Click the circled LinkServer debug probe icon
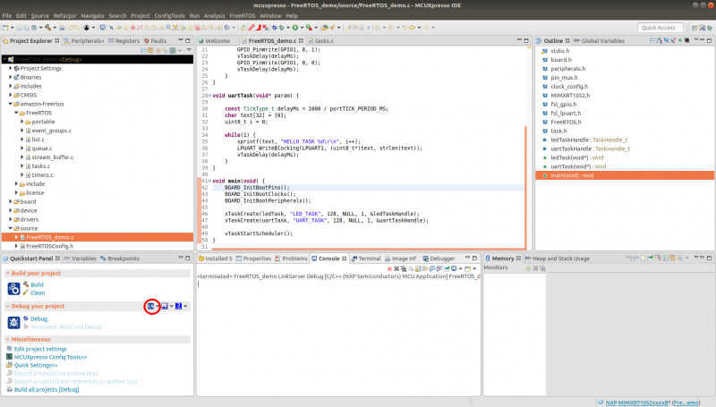The width and height of the screenshot is (716, 407). 151,306
